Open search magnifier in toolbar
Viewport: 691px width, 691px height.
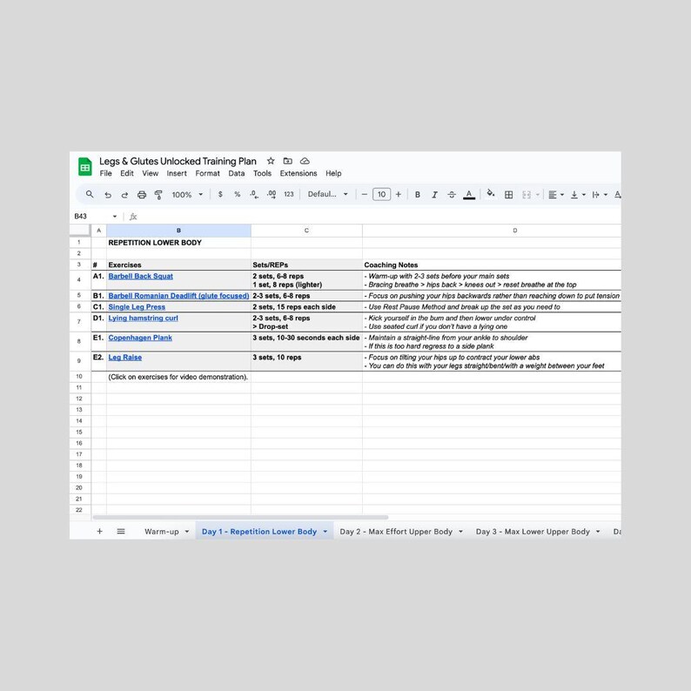click(x=90, y=194)
